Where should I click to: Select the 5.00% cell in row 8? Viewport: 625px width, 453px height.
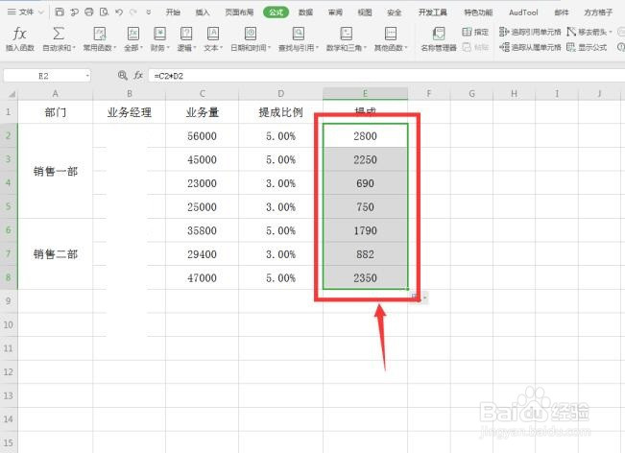[280, 277]
